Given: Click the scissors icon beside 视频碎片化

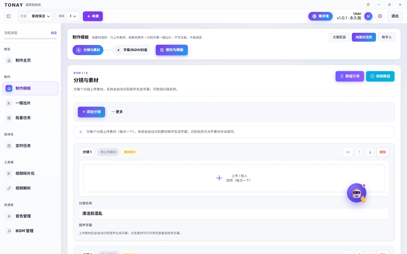Looking at the screenshot, I should [x=9, y=173].
